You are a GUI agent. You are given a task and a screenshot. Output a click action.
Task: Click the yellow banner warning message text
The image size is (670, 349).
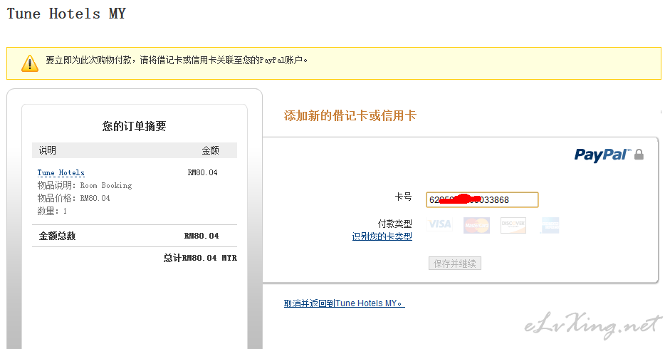point(177,61)
